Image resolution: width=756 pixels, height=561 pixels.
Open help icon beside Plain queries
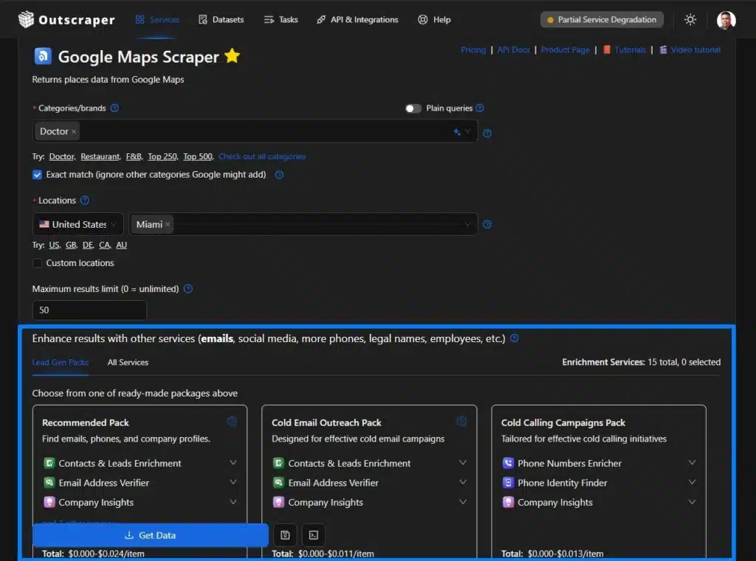[480, 108]
